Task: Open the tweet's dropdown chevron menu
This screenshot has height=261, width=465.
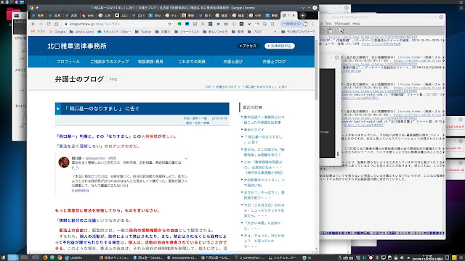Action: 186,159
